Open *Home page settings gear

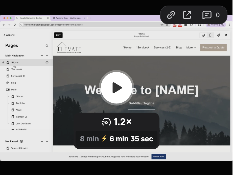click(47, 62)
